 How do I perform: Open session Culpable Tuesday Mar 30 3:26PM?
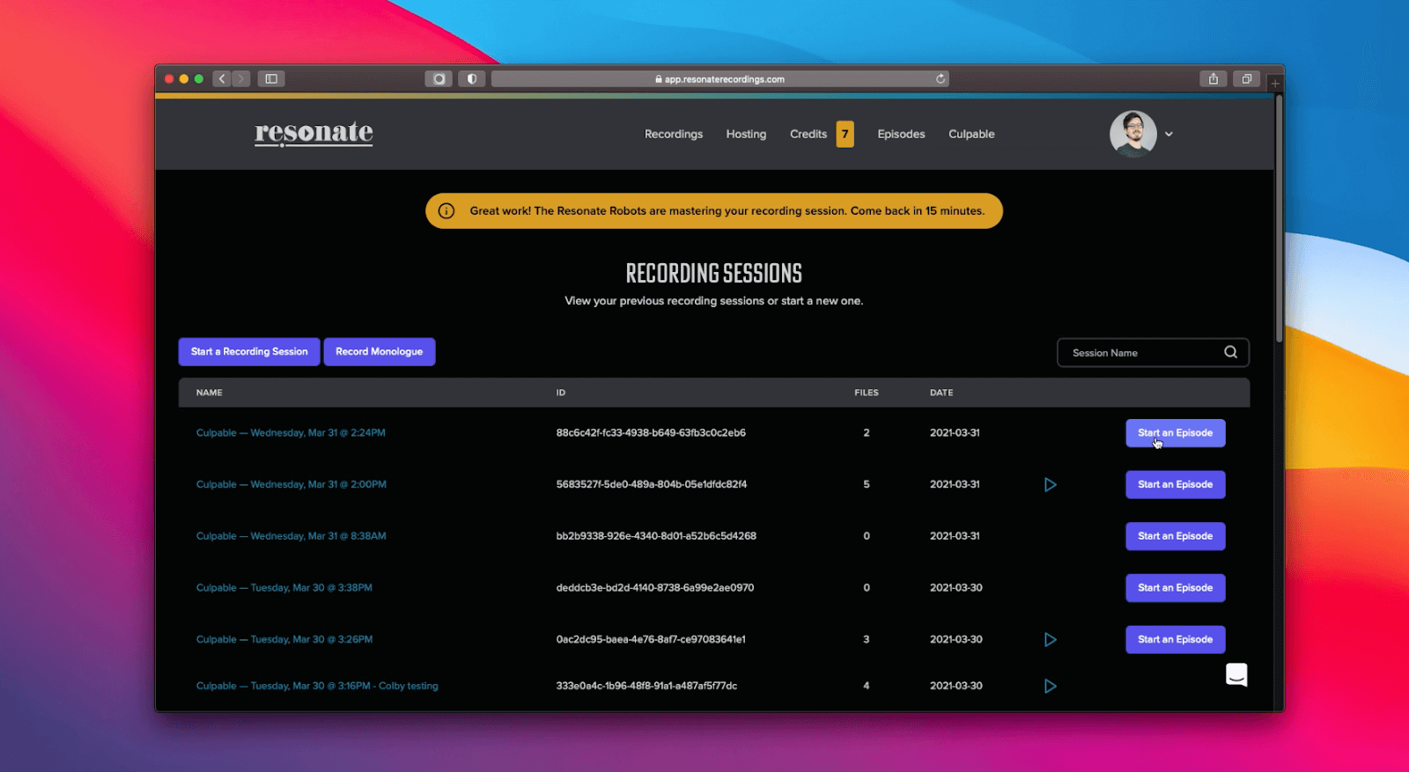(x=284, y=639)
